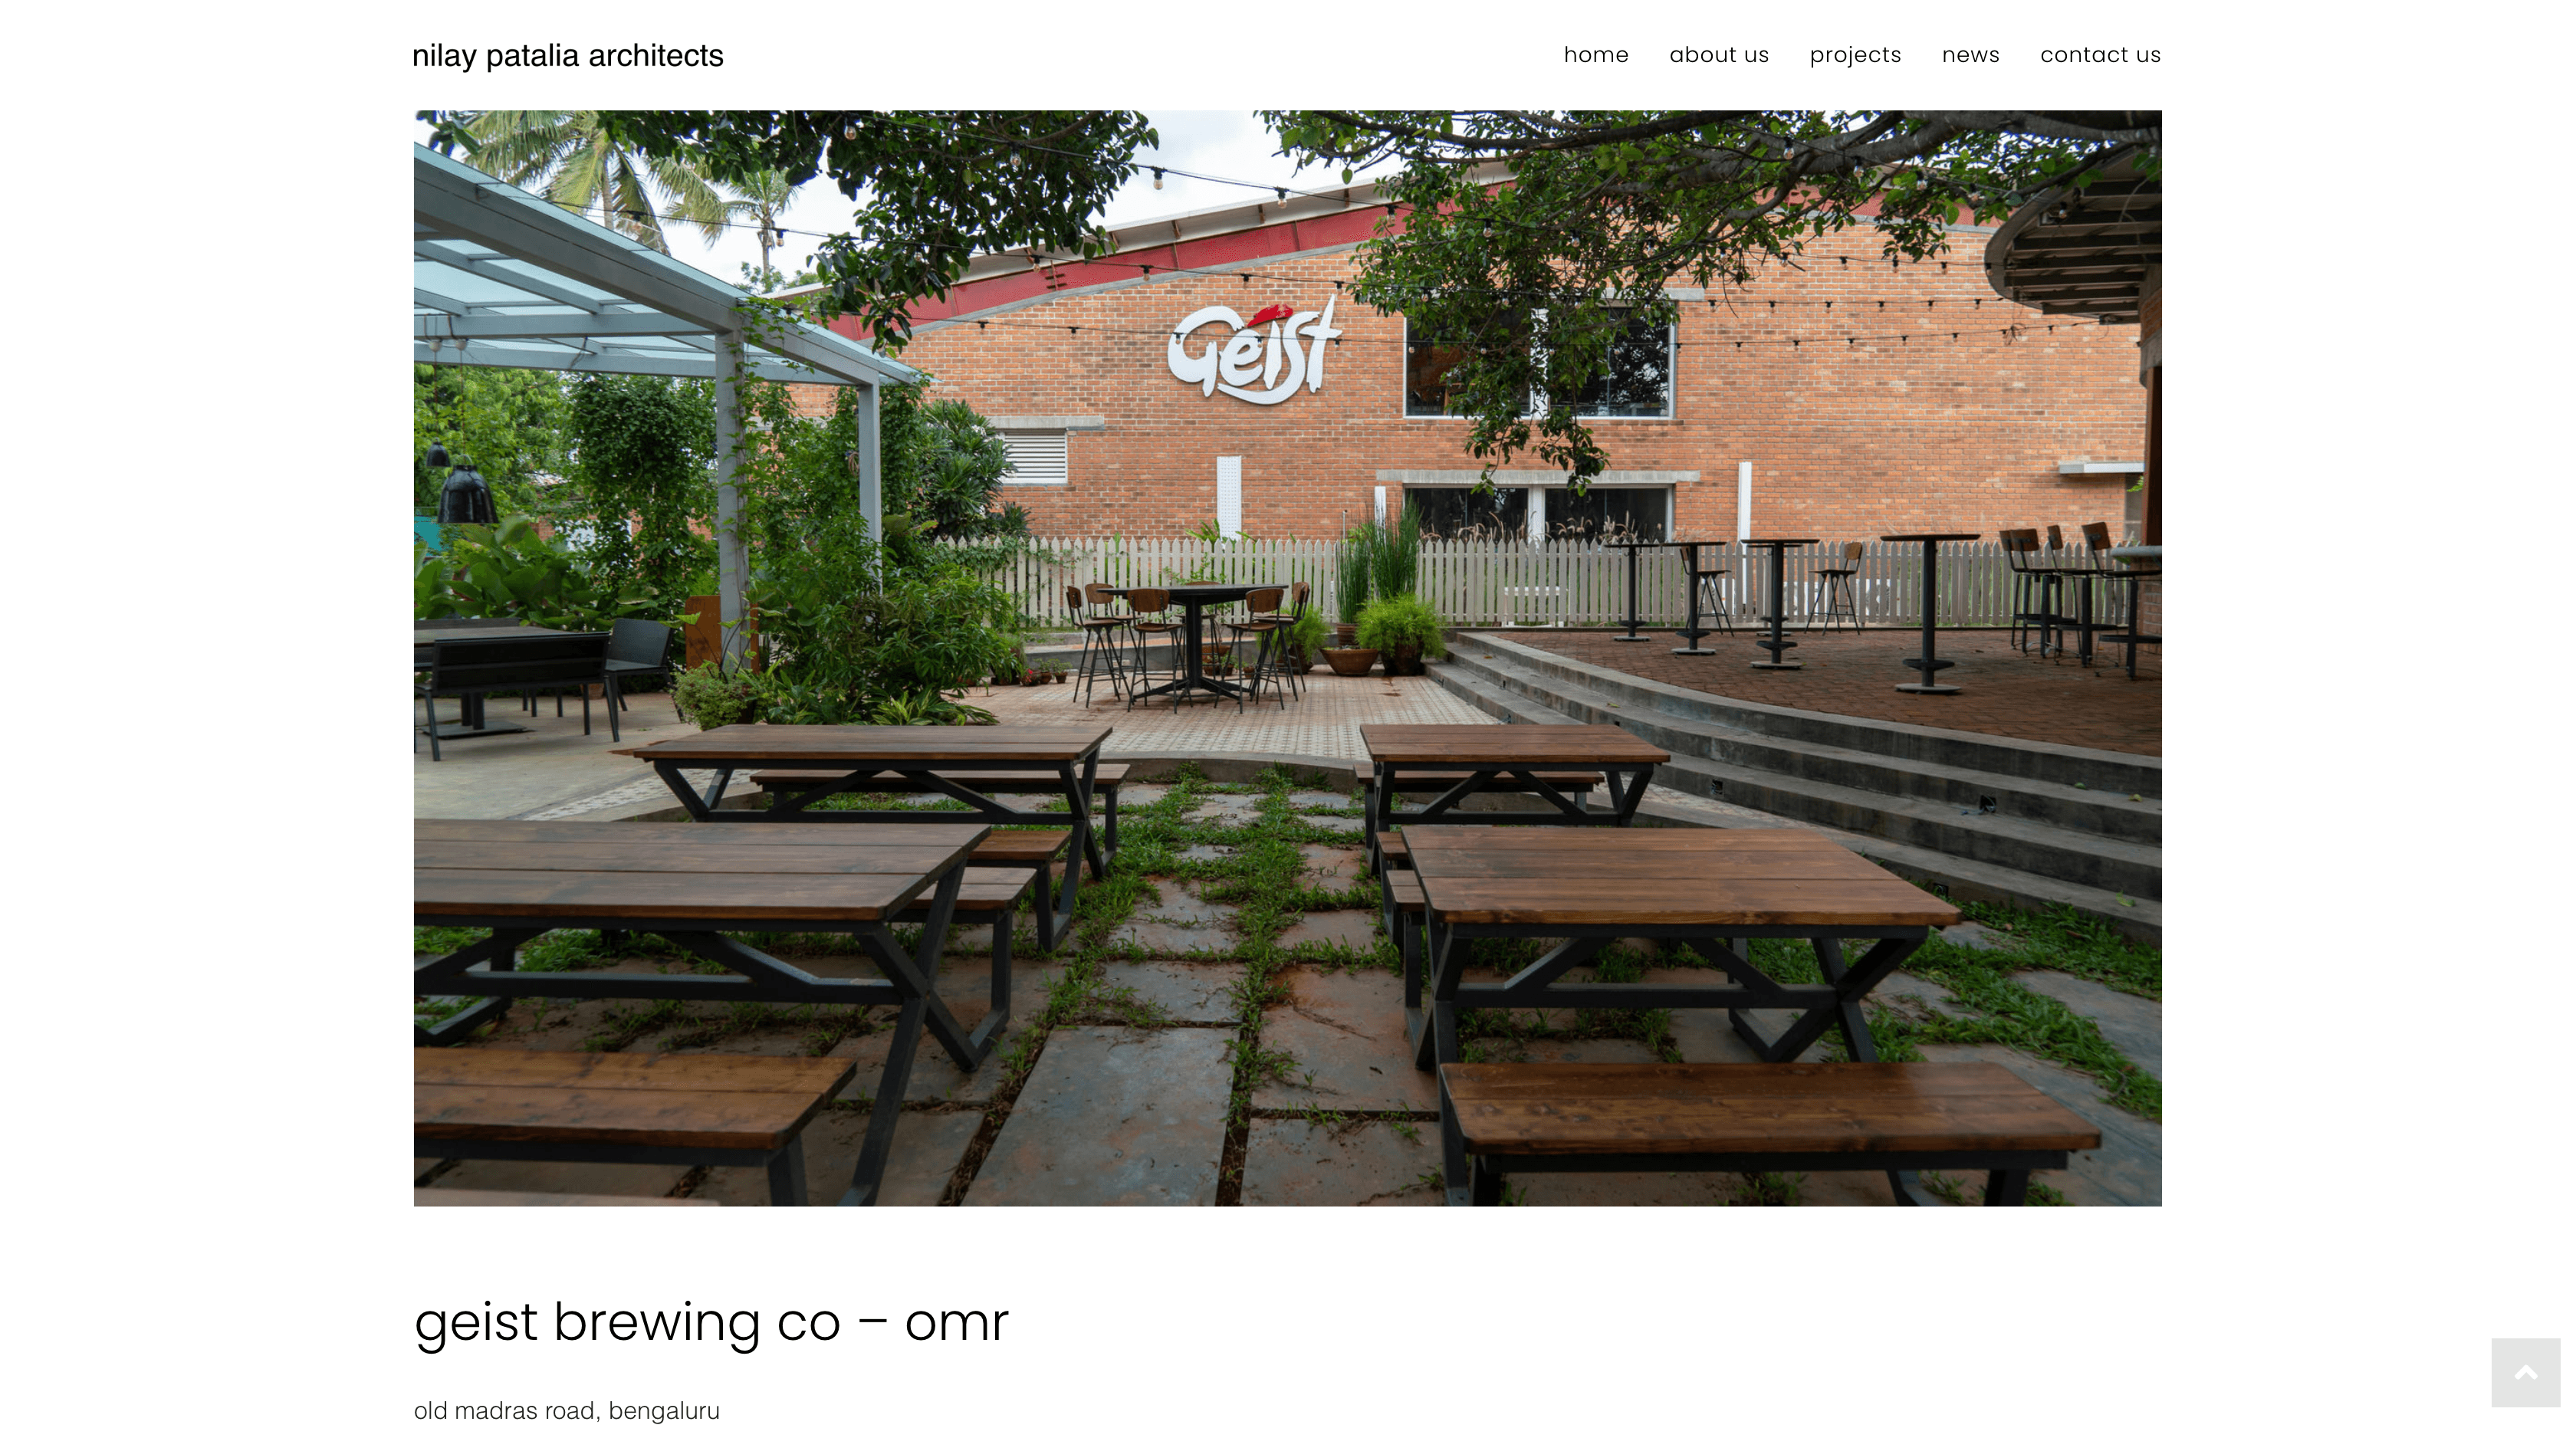This screenshot has height=1438, width=2576.
Task: Click the contact us link
Action: pos(2100,55)
